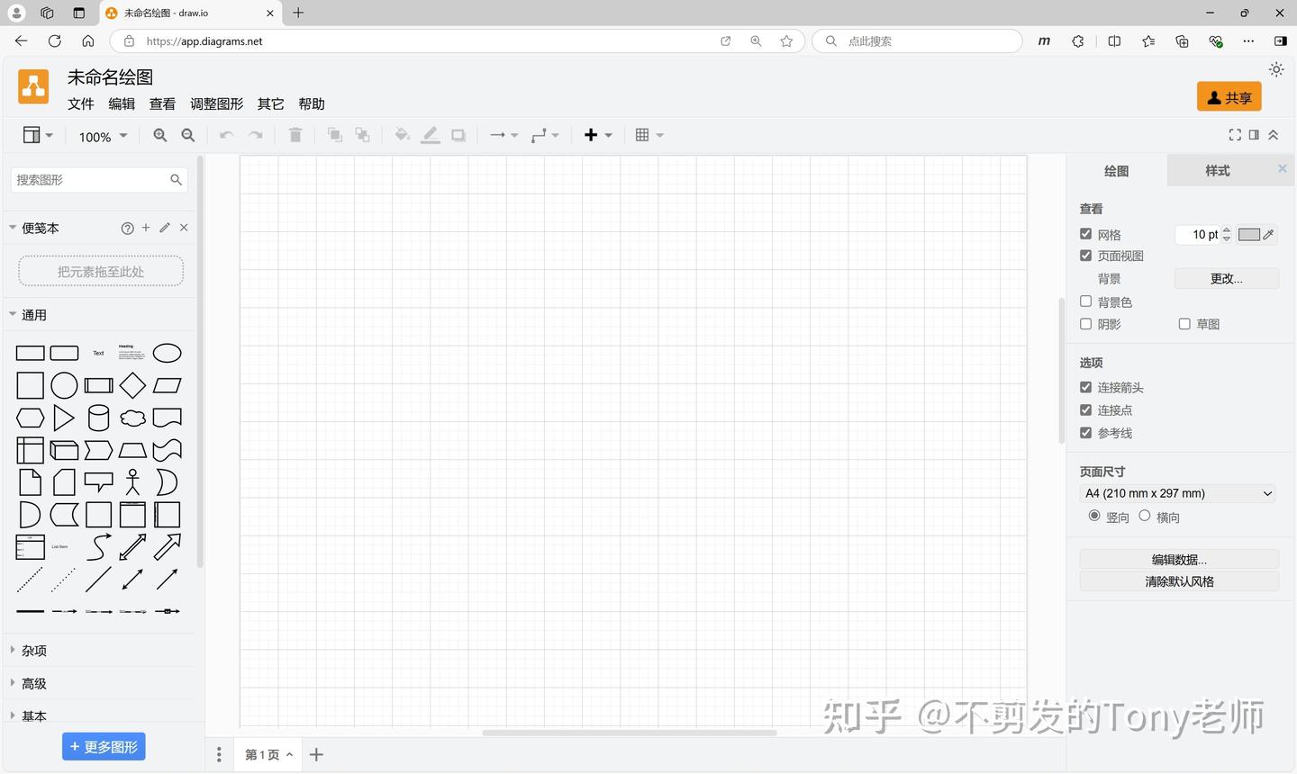Switch to the 样式 panel tab
This screenshot has height=774, width=1297.
point(1218,170)
